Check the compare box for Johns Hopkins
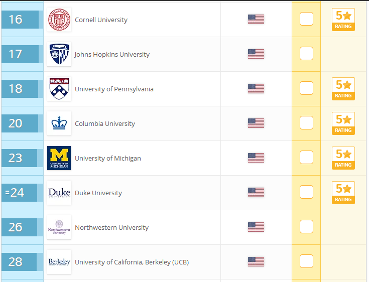The height and width of the screenshot is (282, 369). [306, 53]
